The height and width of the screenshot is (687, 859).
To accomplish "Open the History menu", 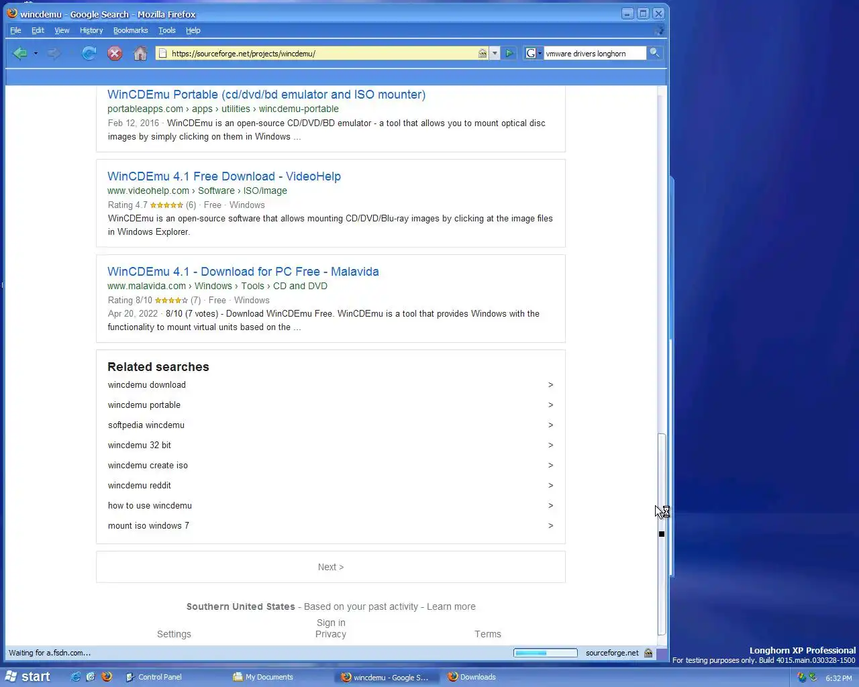I will click(91, 30).
